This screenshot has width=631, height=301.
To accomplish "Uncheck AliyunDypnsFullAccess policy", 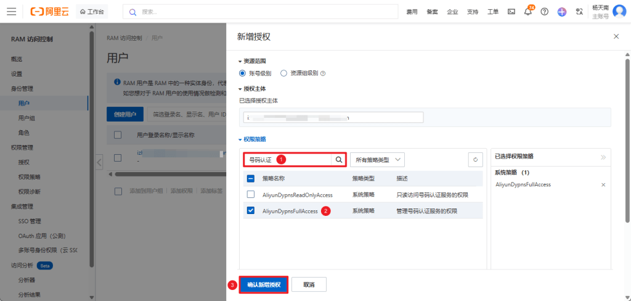I will point(250,210).
